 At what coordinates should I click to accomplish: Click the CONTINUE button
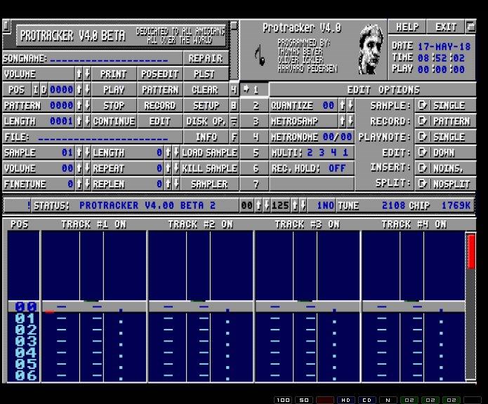click(114, 121)
